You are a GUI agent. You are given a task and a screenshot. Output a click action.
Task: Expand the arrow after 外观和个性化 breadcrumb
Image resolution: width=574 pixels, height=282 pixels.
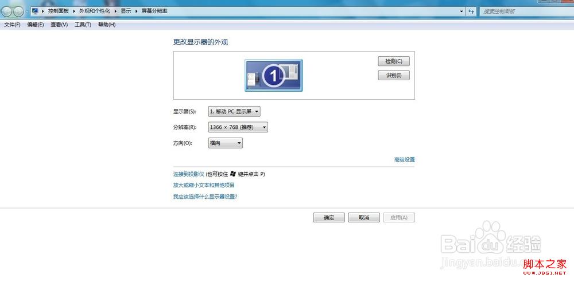tap(116, 11)
